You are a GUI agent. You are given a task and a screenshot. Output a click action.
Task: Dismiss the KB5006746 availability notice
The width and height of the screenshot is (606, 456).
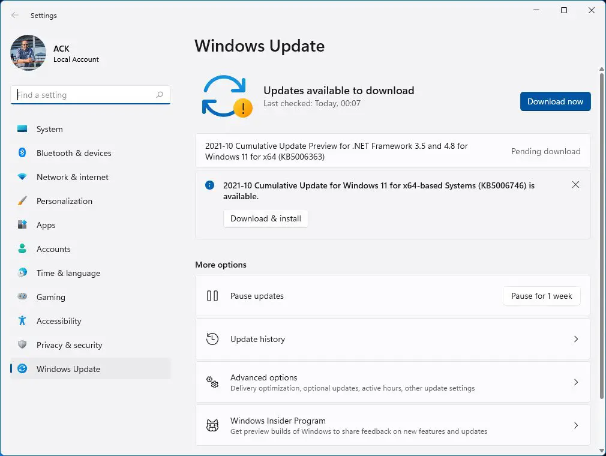coord(575,185)
